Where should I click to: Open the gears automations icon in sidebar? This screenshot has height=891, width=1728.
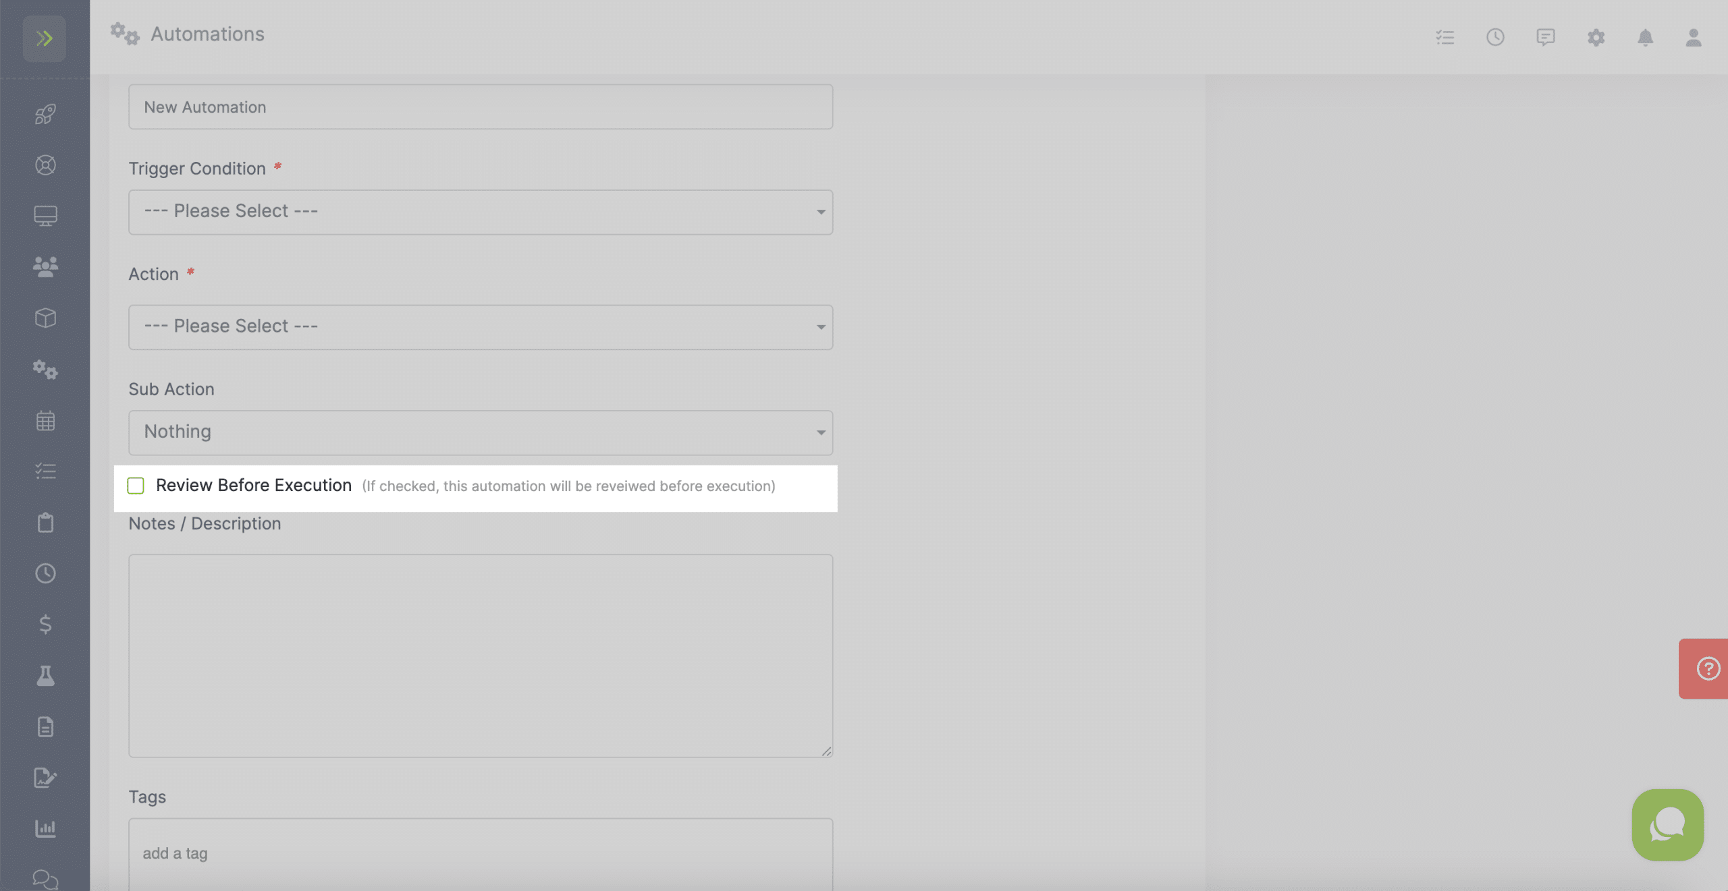pos(45,369)
